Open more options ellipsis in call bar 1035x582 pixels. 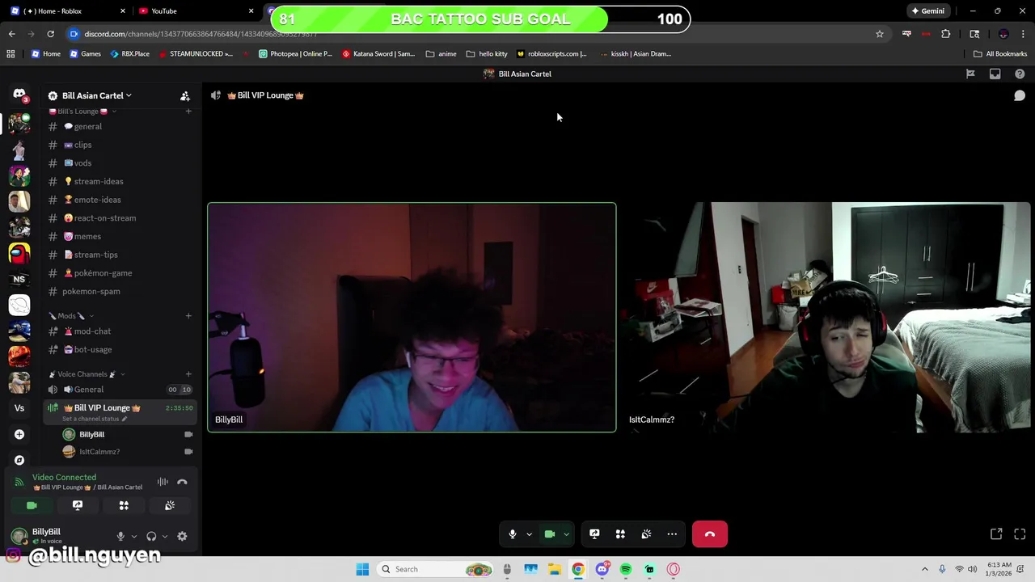point(672,534)
